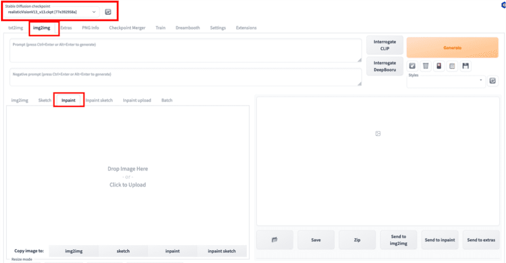This screenshot has width=506, height=263.
Task: Click the trash icon to clear prompt
Action: tap(425, 66)
